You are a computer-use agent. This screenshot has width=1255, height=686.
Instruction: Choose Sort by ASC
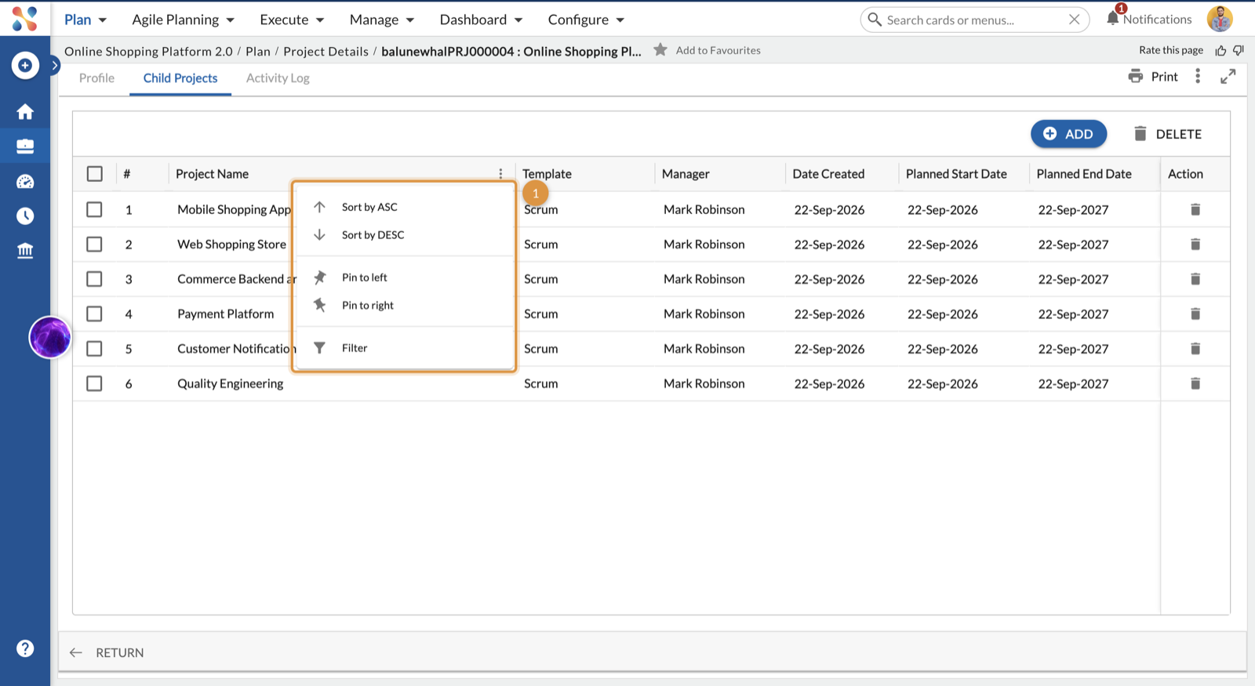pos(405,207)
